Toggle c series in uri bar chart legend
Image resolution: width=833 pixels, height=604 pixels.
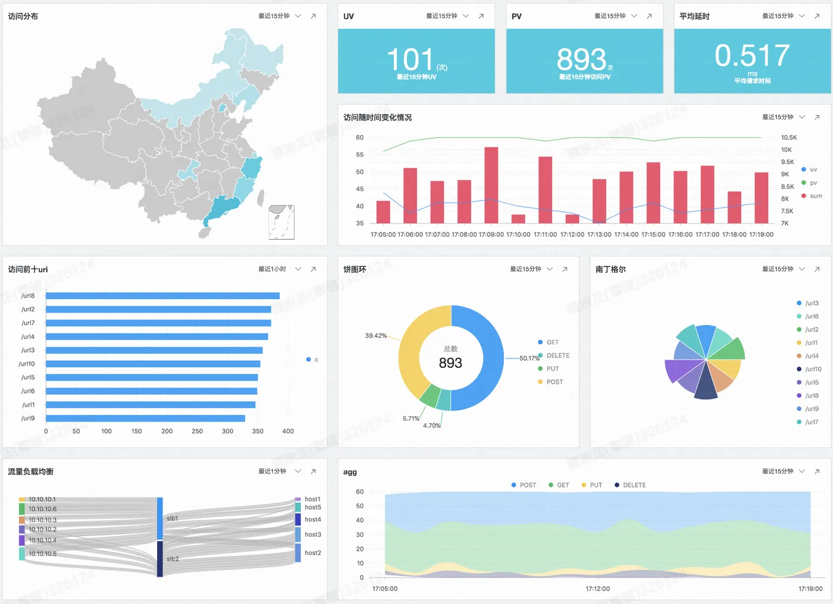tap(312, 360)
